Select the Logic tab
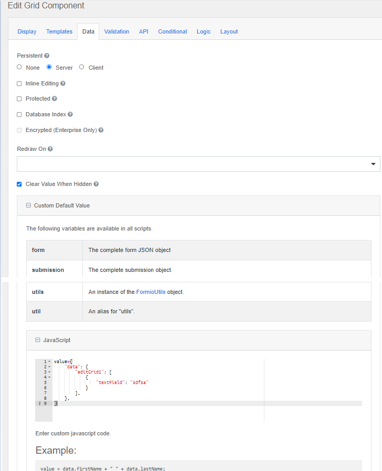The height and width of the screenshot is (471, 382). [x=204, y=31]
